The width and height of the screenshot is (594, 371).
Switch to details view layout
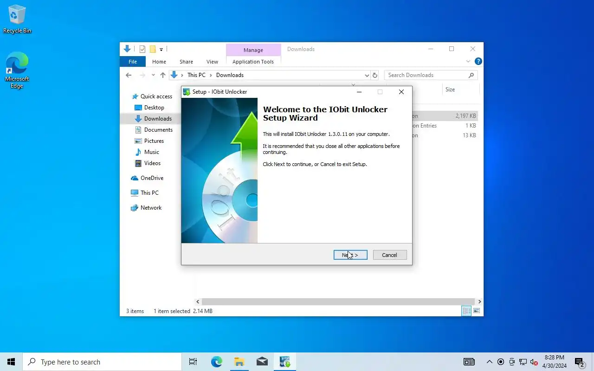[466, 311]
